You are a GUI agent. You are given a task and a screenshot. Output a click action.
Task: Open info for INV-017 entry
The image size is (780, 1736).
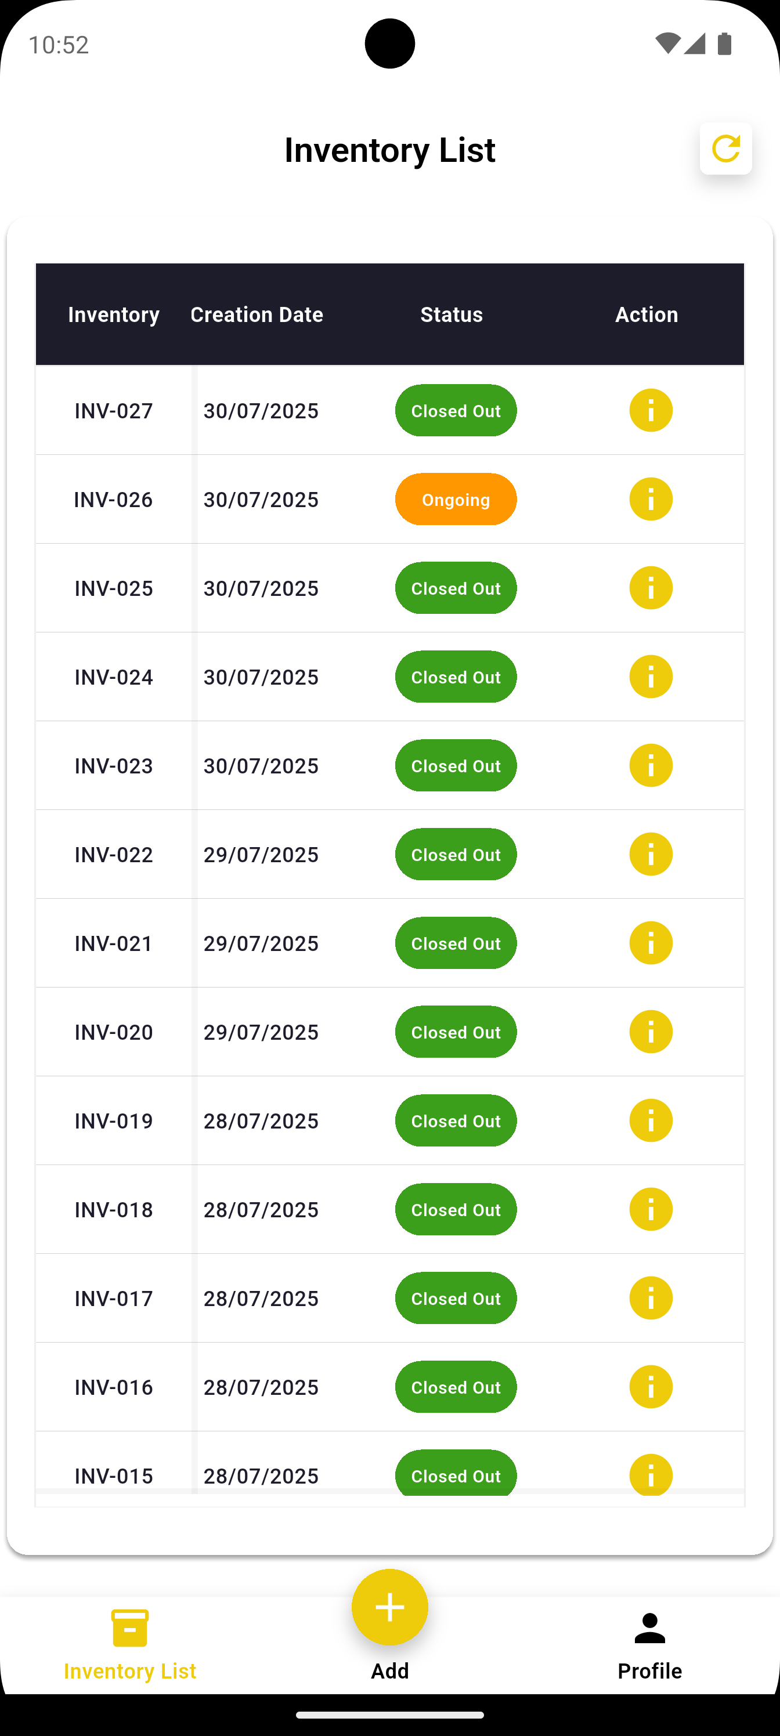click(651, 1298)
